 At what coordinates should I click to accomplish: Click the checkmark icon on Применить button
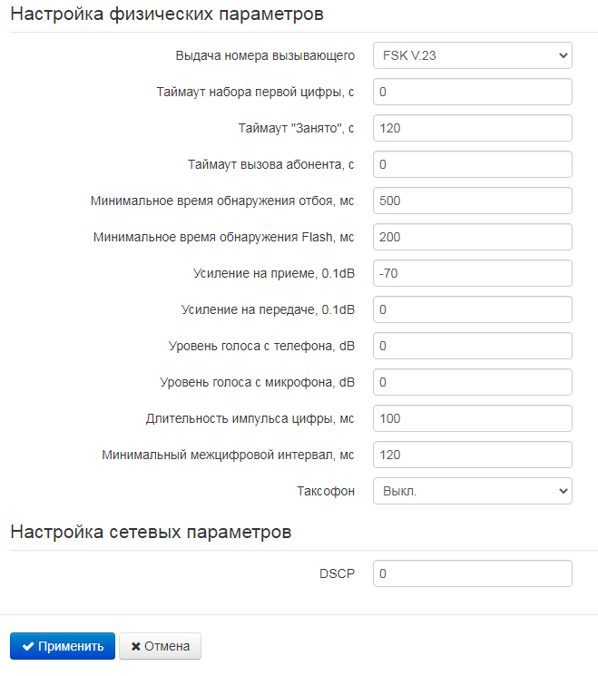(x=28, y=646)
